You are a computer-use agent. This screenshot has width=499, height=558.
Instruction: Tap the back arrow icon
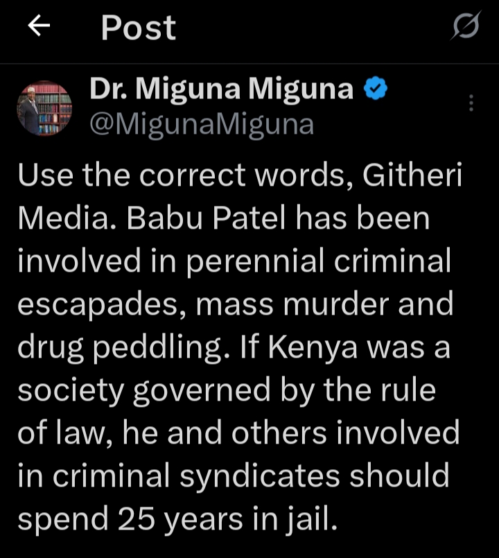pyautogui.click(x=40, y=26)
